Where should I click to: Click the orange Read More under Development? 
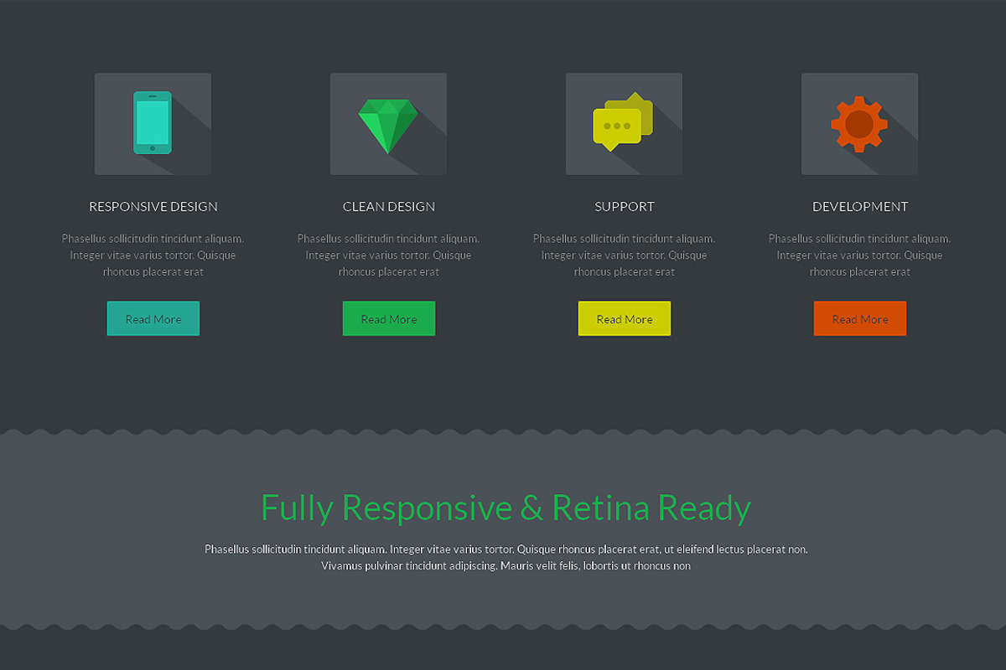click(x=860, y=318)
